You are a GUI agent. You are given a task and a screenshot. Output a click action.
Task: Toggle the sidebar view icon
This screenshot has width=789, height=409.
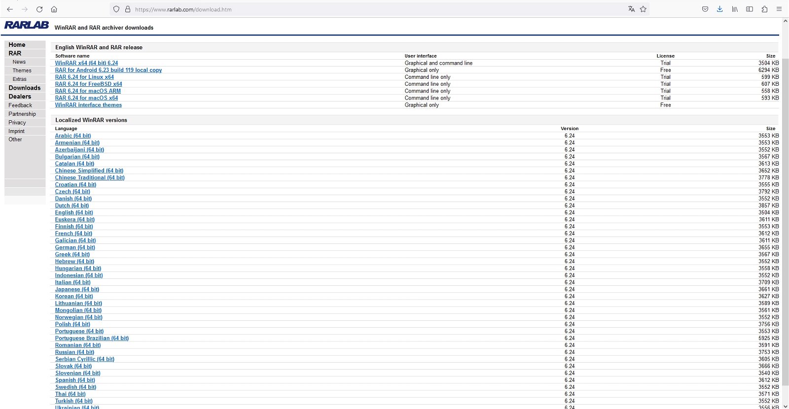(750, 9)
